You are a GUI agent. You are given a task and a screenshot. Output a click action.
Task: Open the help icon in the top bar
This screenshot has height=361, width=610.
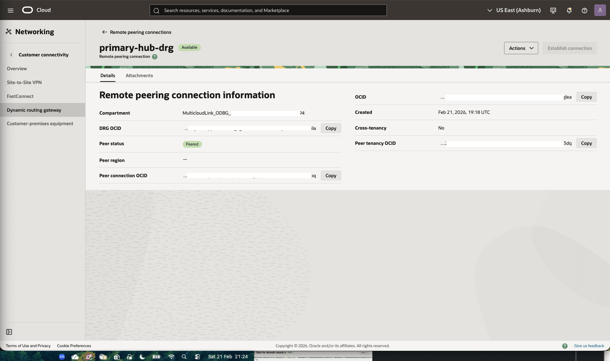(585, 10)
